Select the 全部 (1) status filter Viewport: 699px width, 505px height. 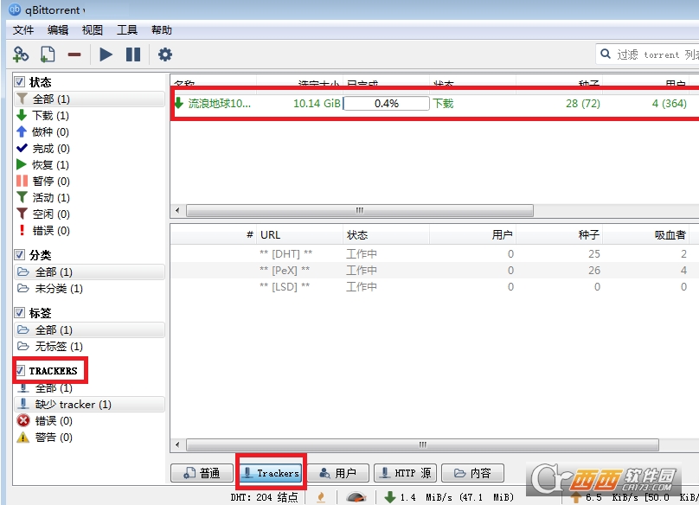coord(90,99)
